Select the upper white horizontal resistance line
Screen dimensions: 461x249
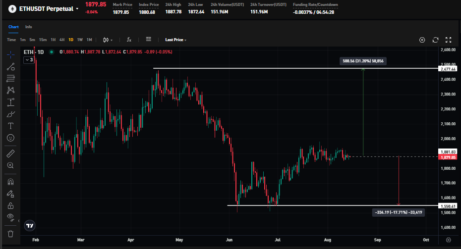click(x=295, y=68)
